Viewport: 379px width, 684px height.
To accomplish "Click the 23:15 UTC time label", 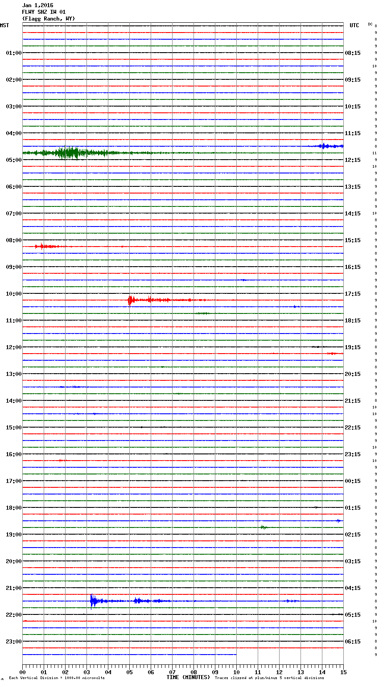I will pyautogui.click(x=353, y=454).
